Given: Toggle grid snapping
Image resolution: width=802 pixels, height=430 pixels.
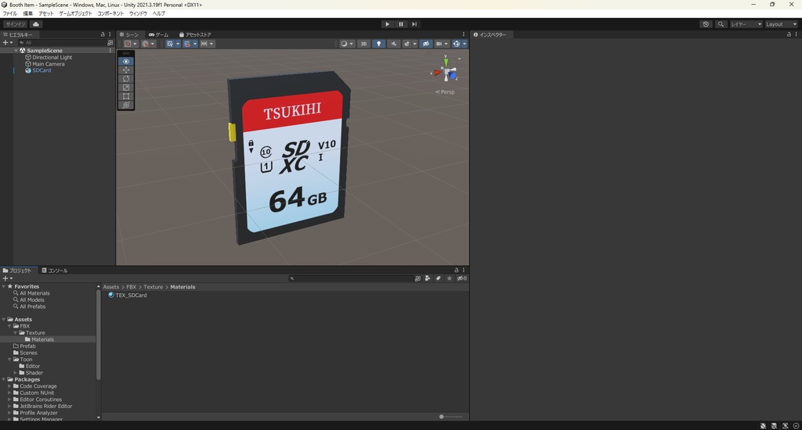Looking at the screenshot, I should pyautogui.click(x=186, y=44).
